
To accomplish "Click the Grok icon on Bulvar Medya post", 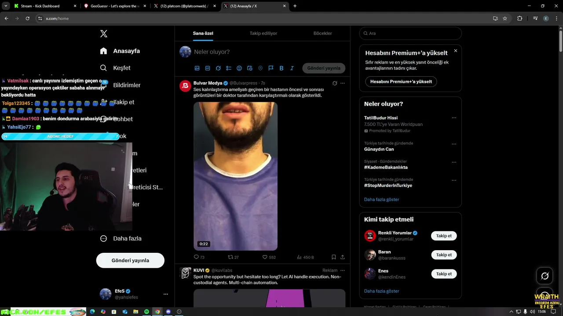I will click(335, 83).
